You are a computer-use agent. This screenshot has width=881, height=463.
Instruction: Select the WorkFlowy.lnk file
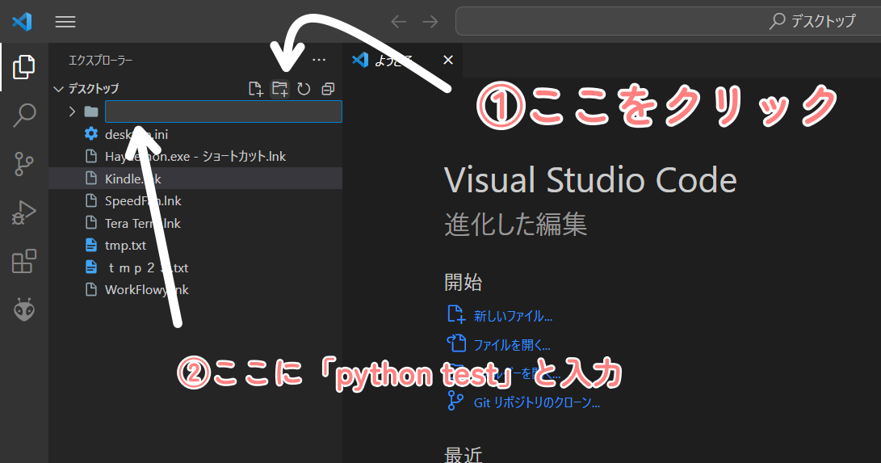tap(195, 290)
